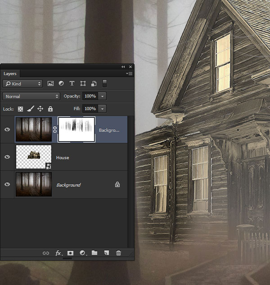Click the Background layer lock icon
Image resolution: width=270 pixels, height=285 pixels.
point(117,184)
